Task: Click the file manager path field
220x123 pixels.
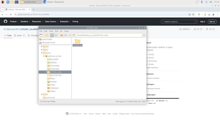Action: 109,35
